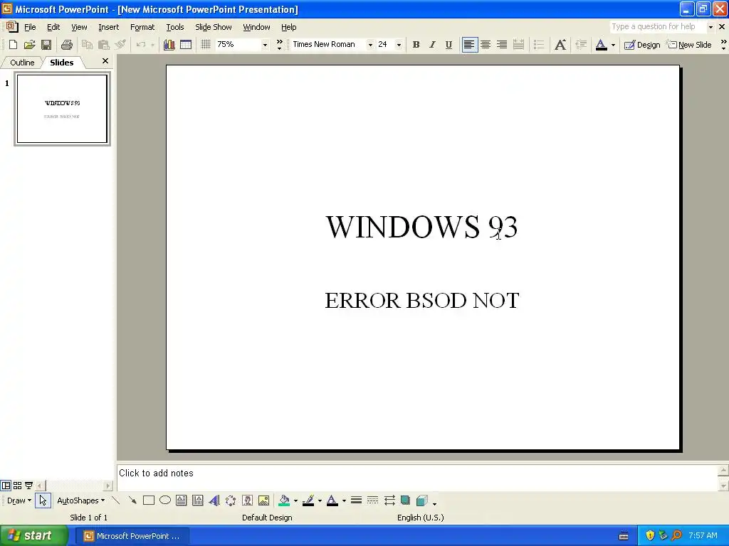Insert a table with the table icon

186,45
